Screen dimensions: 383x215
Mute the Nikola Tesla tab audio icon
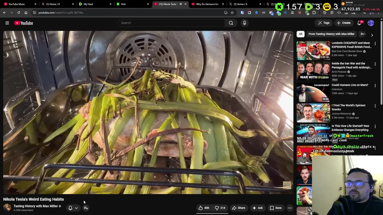coord(180,4)
